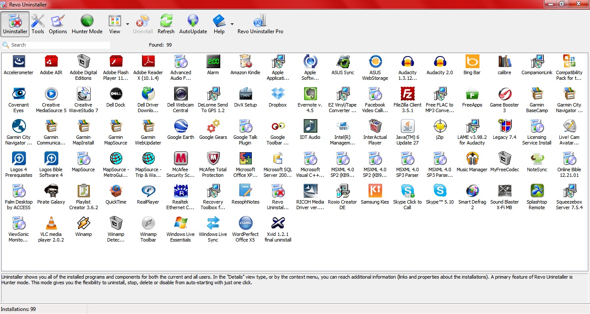Select the FileZilla Client 3.5.1 icon
This screenshot has height=314, width=590.
pyautogui.click(x=407, y=94)
